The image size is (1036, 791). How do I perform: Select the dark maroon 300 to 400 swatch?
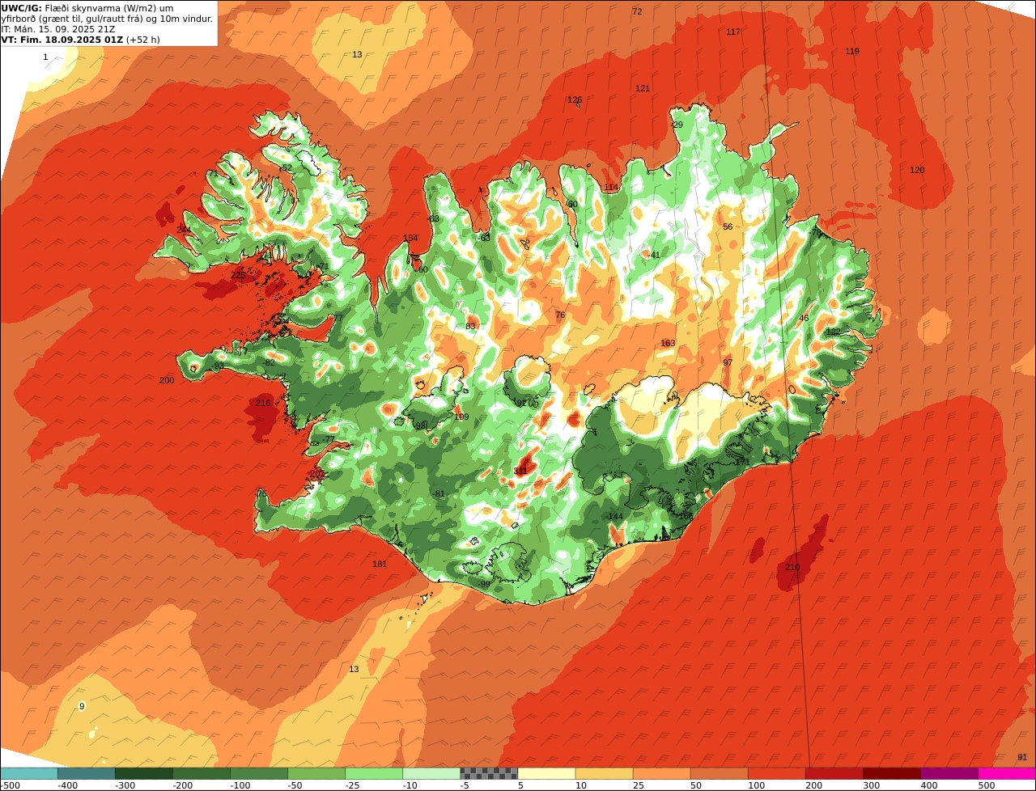click(x=892, y=773)
